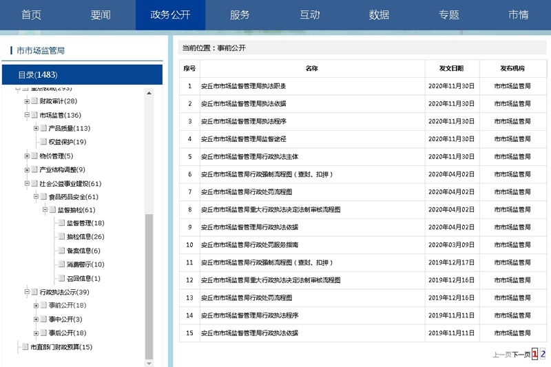Open row 8 重大行政执法决定法制审核流程图
551x367 pixels.
coord(271,209)
